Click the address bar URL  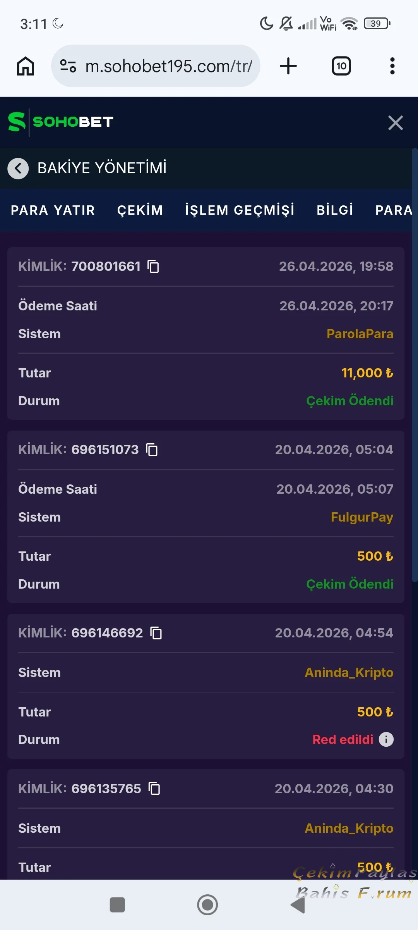pos(169,66)
